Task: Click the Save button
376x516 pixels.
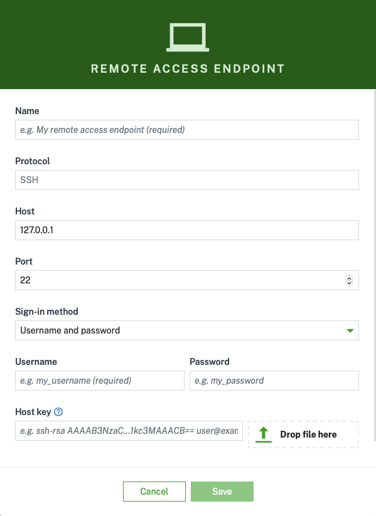Action: pos(222,491)
